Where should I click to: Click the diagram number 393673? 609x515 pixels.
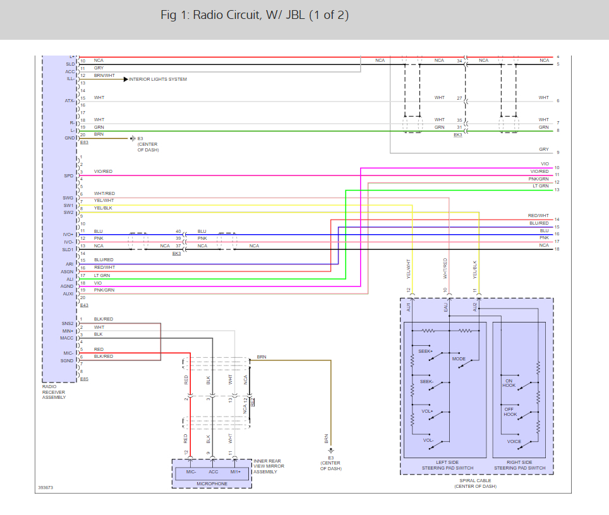pos(45,487)
